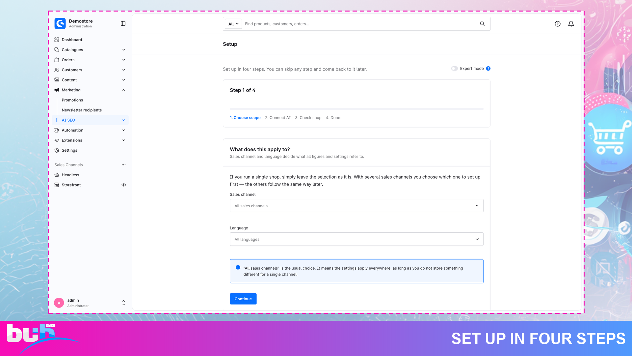Click the Catalogues icon in sidebar
Screen dimensions: 632x356
tap(57, 50)
